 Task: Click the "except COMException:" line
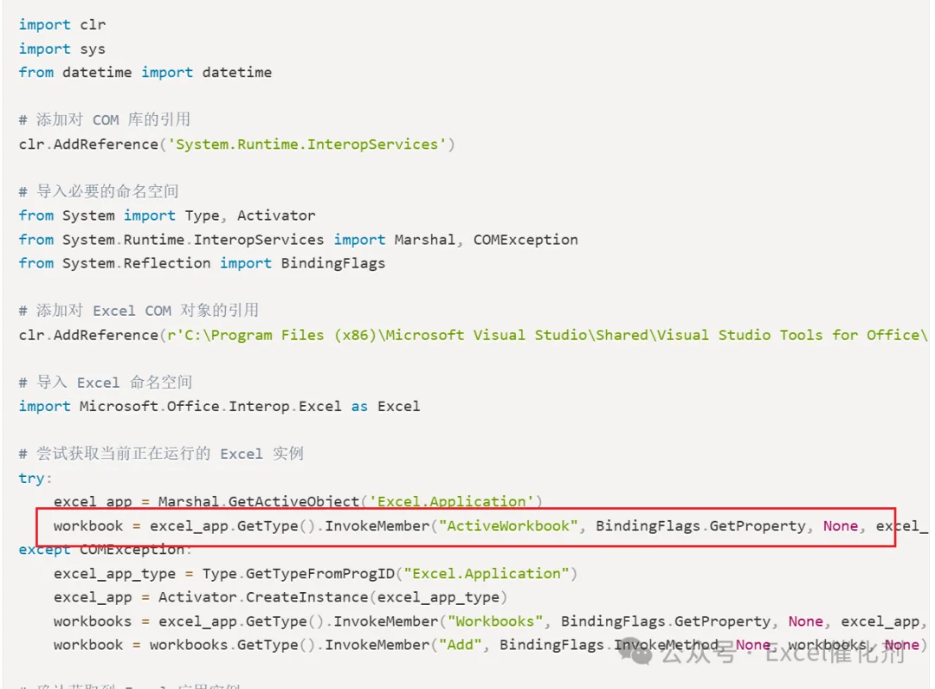(105, 550)
